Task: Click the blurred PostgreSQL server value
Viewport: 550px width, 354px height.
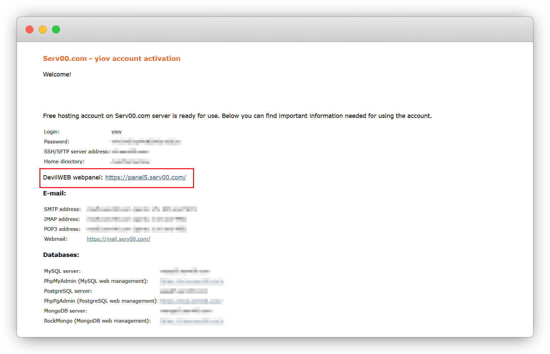Action: pos(183,291)
